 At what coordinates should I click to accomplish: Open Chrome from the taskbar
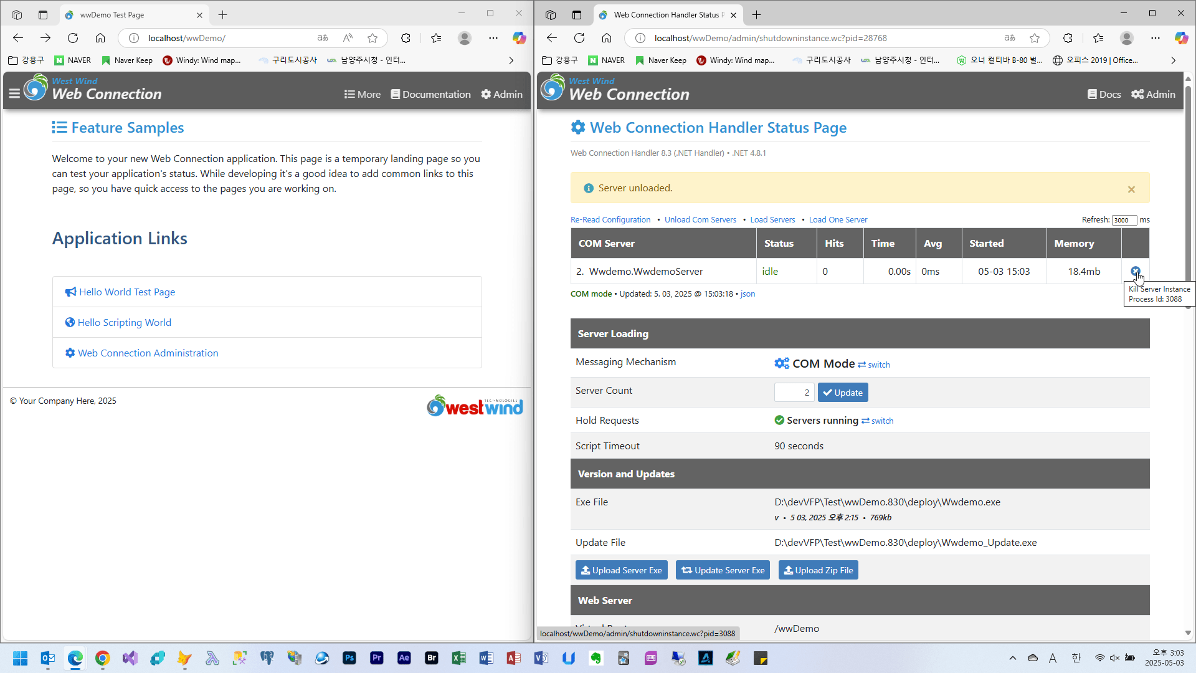click(x=103, y=658)
